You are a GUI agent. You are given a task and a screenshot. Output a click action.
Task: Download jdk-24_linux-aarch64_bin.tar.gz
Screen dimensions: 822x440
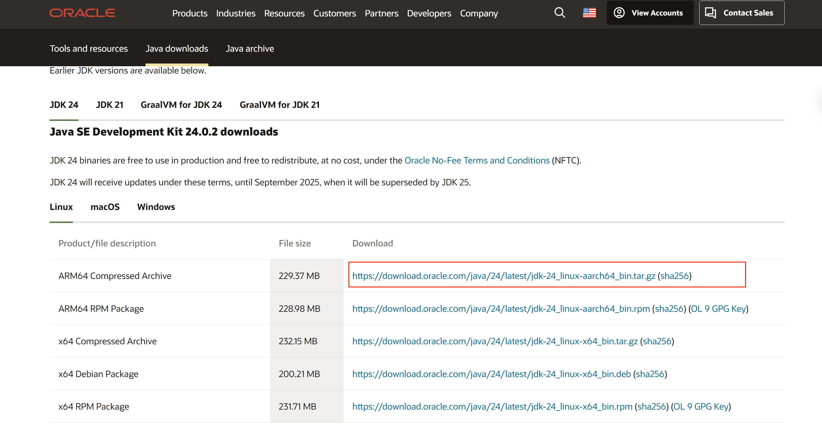coord(504,276)
